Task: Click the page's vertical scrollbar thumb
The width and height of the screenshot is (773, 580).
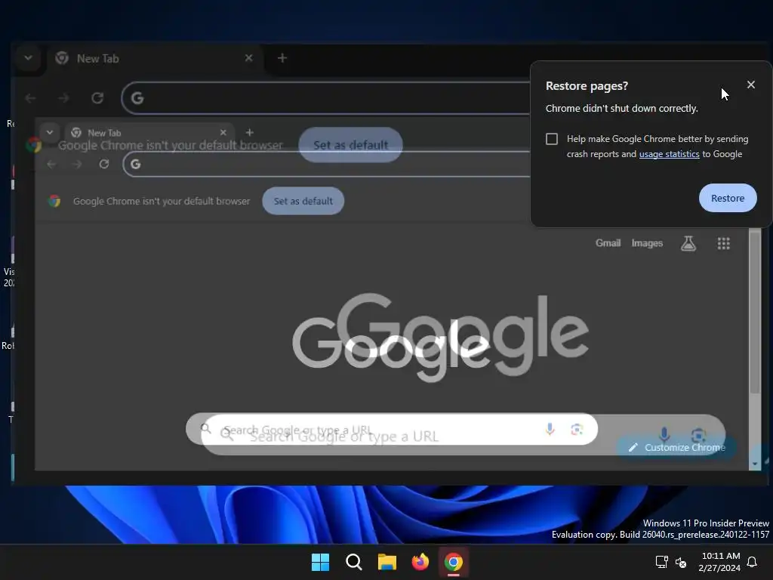Action: click(754, 313)
